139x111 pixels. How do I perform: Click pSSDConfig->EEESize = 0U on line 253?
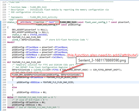point(32,92)
